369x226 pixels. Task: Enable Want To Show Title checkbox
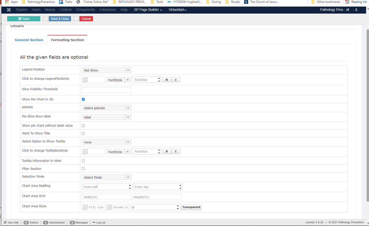83,133
